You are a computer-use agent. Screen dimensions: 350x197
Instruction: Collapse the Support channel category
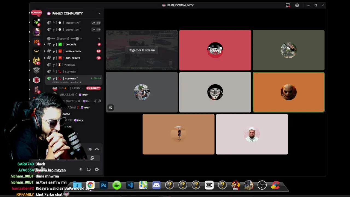64,39
